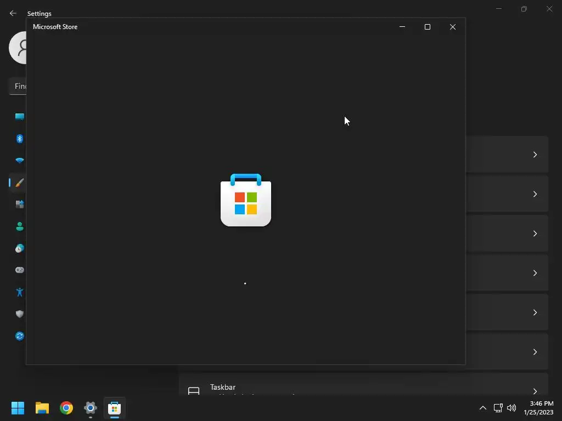Click the Microsoft Store shopping bag logo
Viewport: 562px width, 421px height.
point(245,200)
